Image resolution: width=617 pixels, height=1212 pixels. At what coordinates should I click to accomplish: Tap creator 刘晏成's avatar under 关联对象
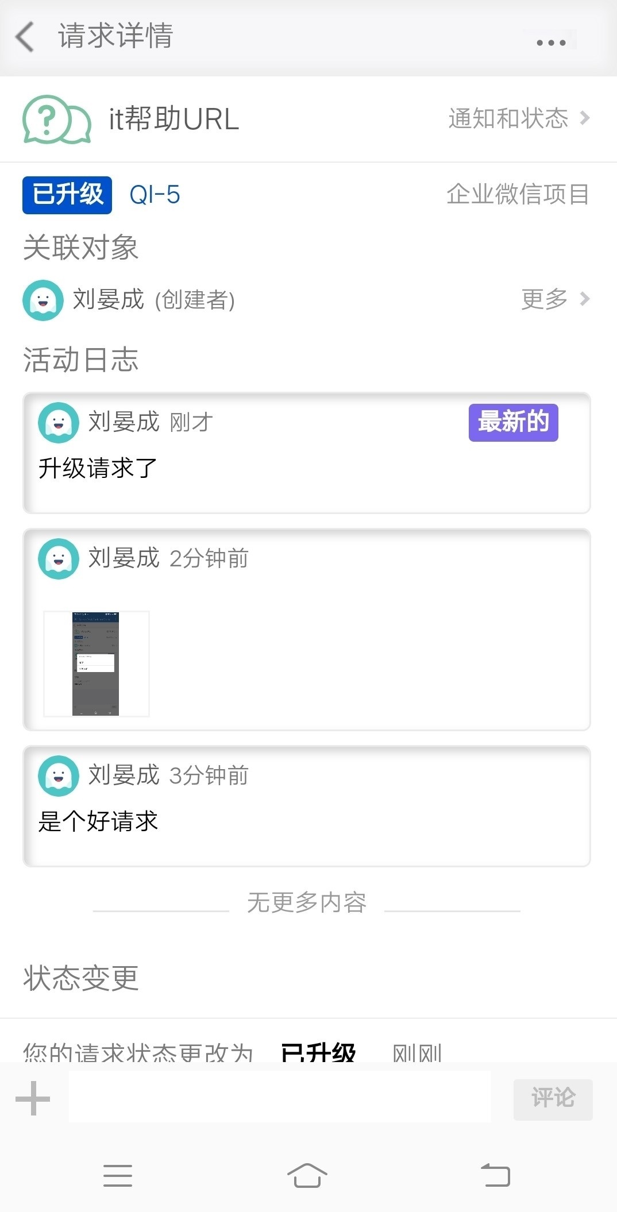43,300
